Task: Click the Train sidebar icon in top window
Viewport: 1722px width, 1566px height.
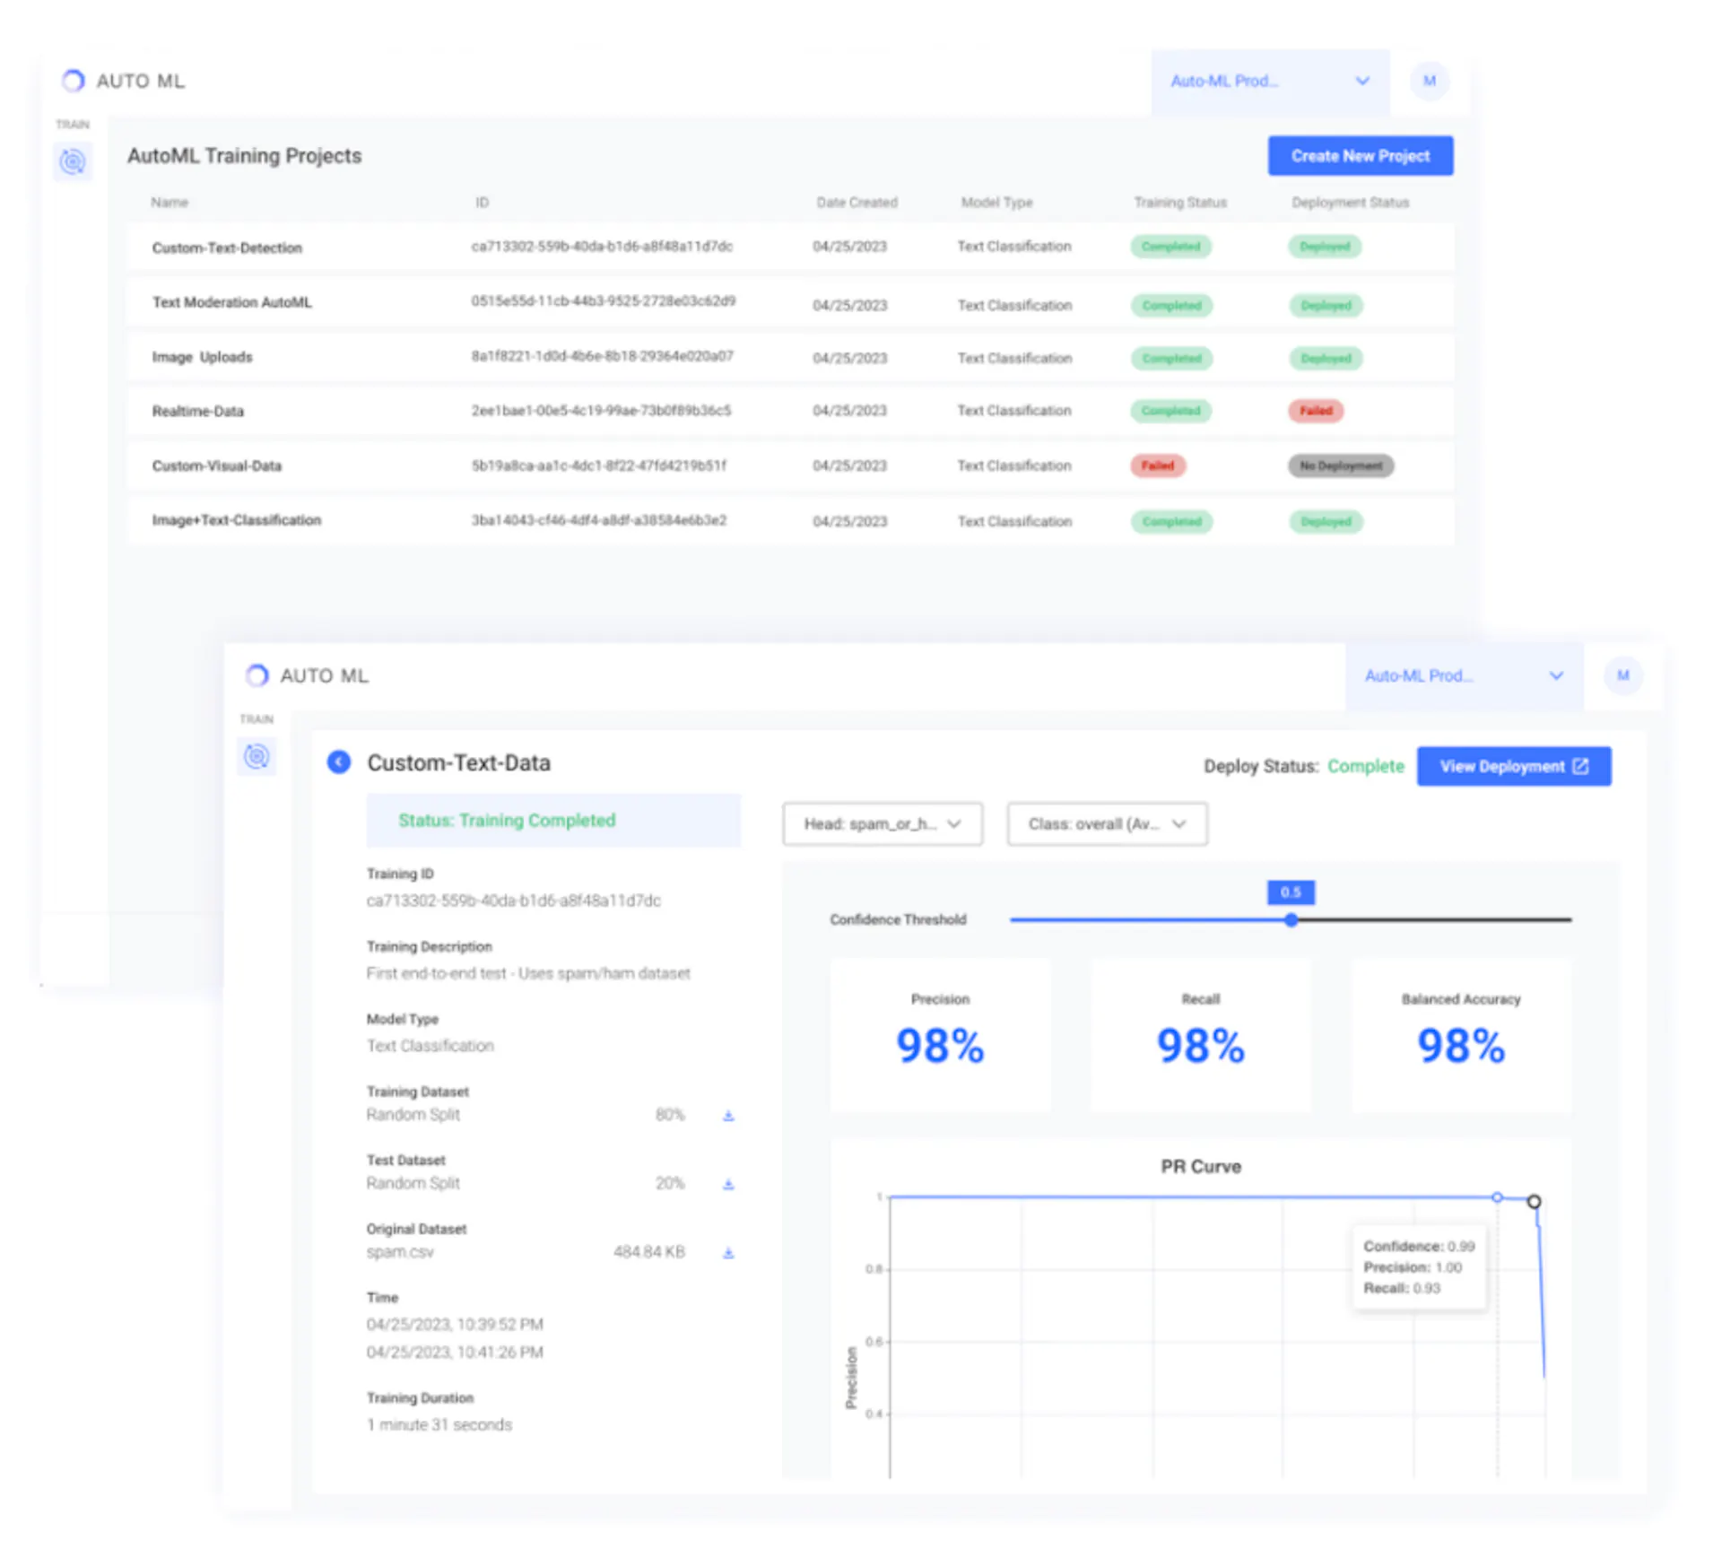Action: point(73,162)
